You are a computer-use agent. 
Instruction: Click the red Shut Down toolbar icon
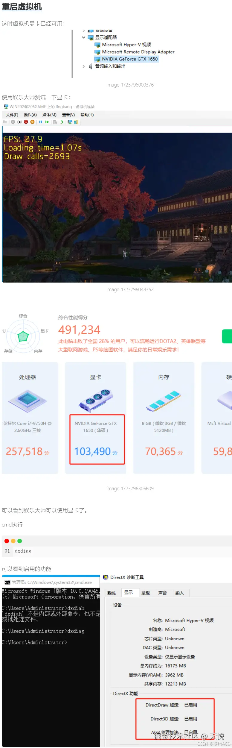pos(26,122)
